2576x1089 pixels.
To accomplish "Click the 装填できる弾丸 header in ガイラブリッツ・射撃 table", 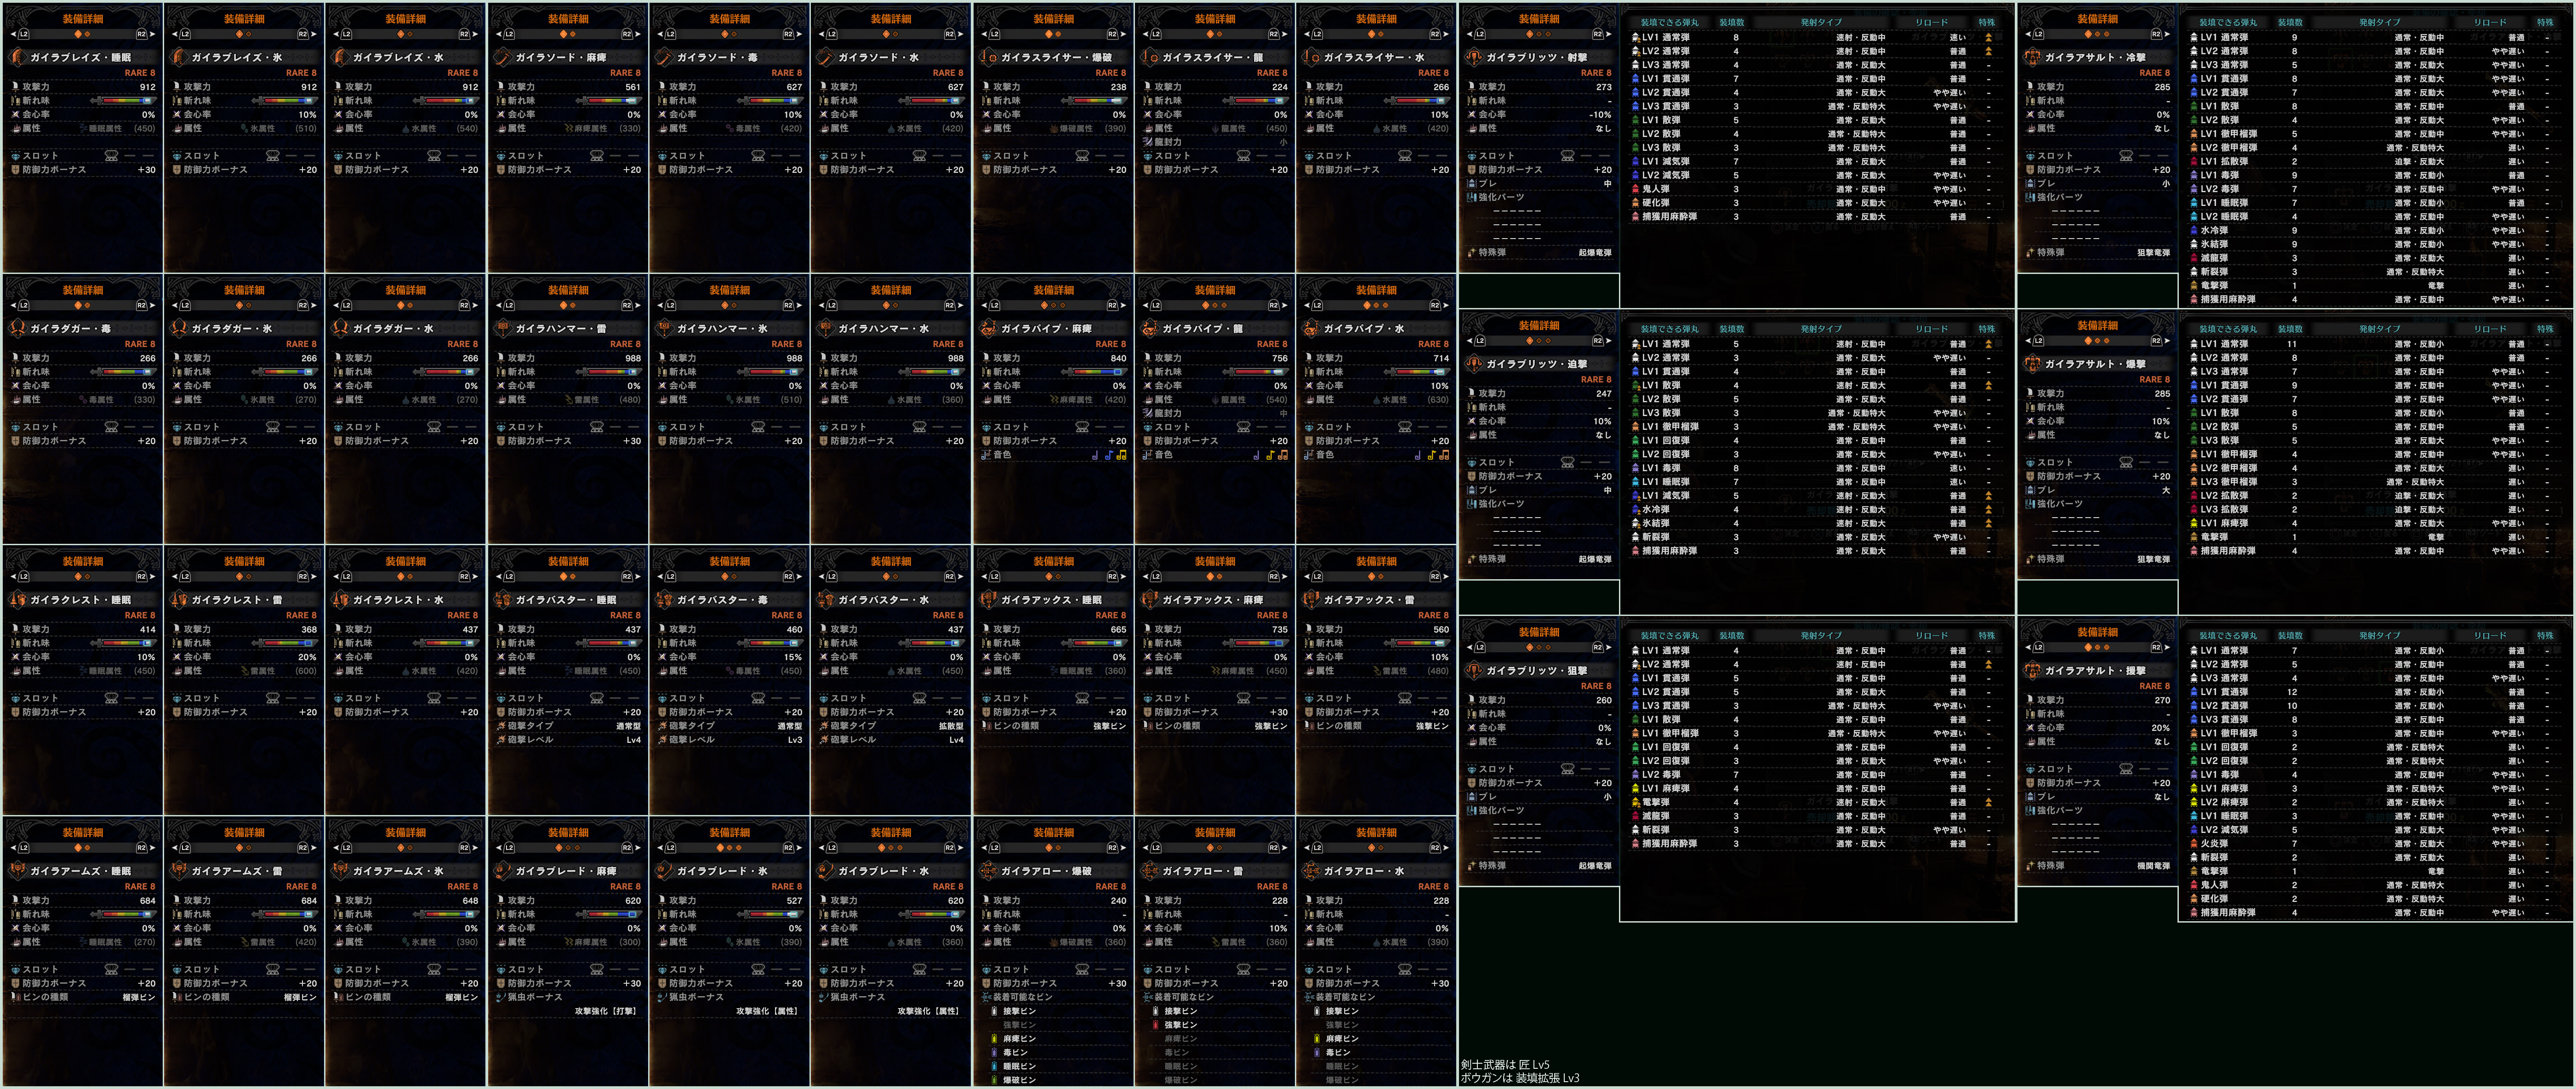I will [1670, 22].
